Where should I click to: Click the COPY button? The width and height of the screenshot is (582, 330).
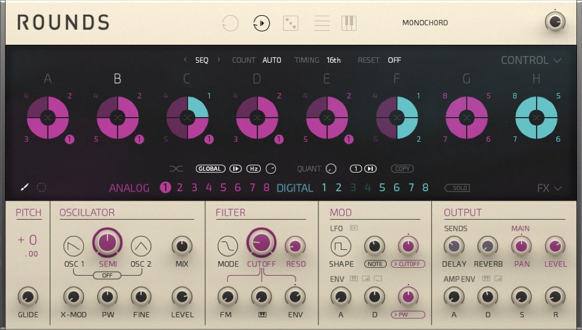click(402, 169)
